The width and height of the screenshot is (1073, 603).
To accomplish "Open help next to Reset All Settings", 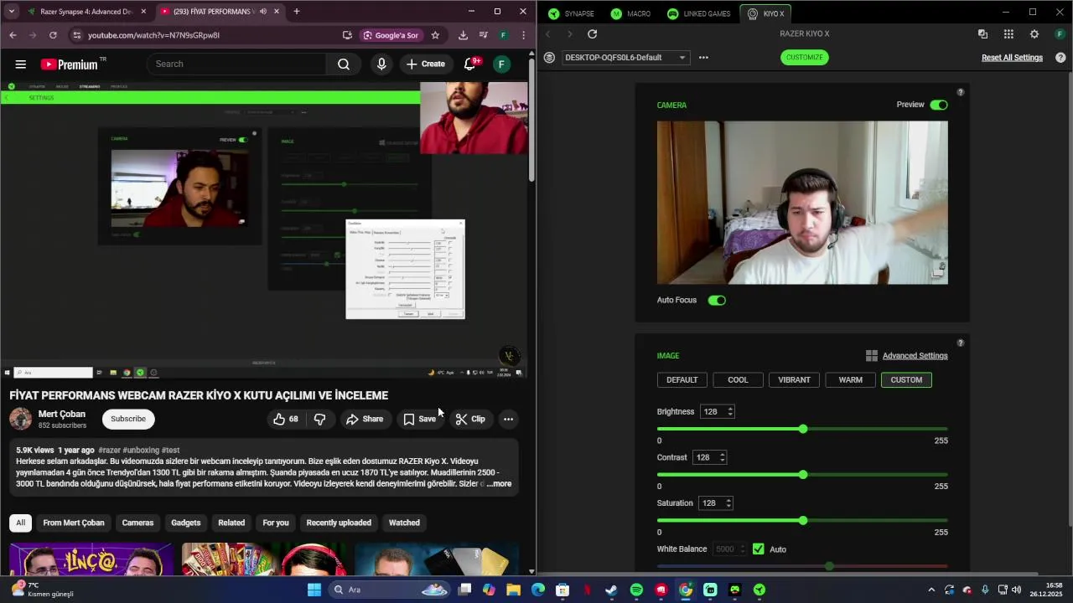I will tap(1060, 58).
